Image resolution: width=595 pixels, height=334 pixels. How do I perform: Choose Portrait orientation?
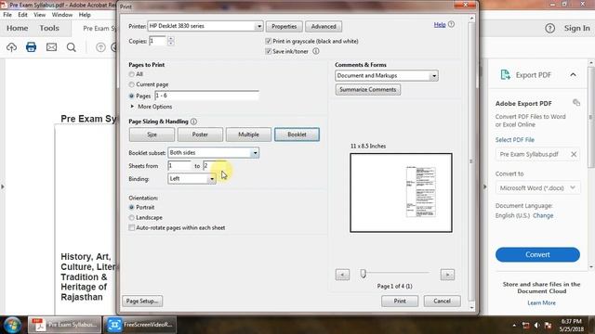pyautogui.click(x=132, y=207)
